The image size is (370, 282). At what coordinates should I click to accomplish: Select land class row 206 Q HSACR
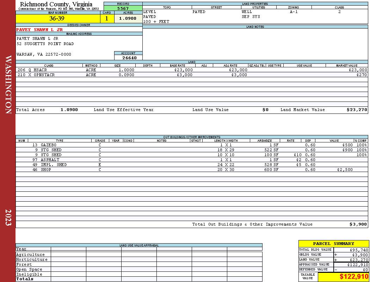(x=192, y=70)
